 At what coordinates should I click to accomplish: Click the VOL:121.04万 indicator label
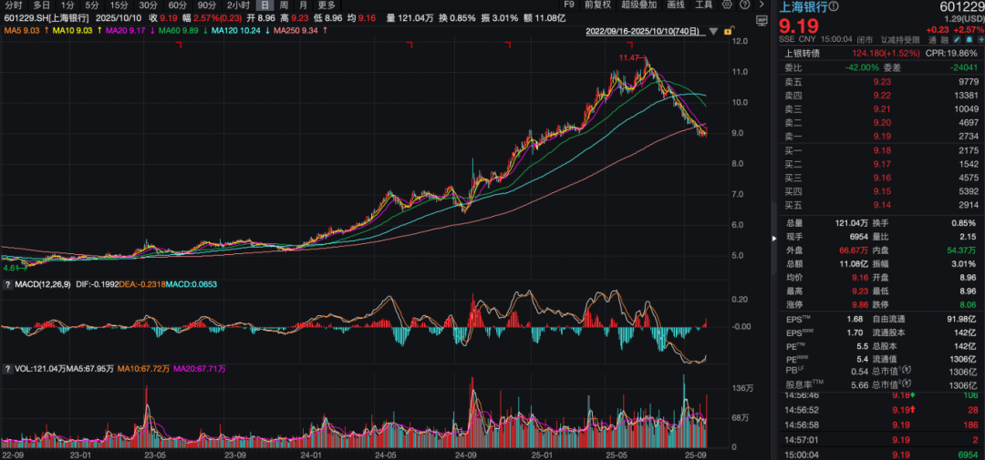41,369
